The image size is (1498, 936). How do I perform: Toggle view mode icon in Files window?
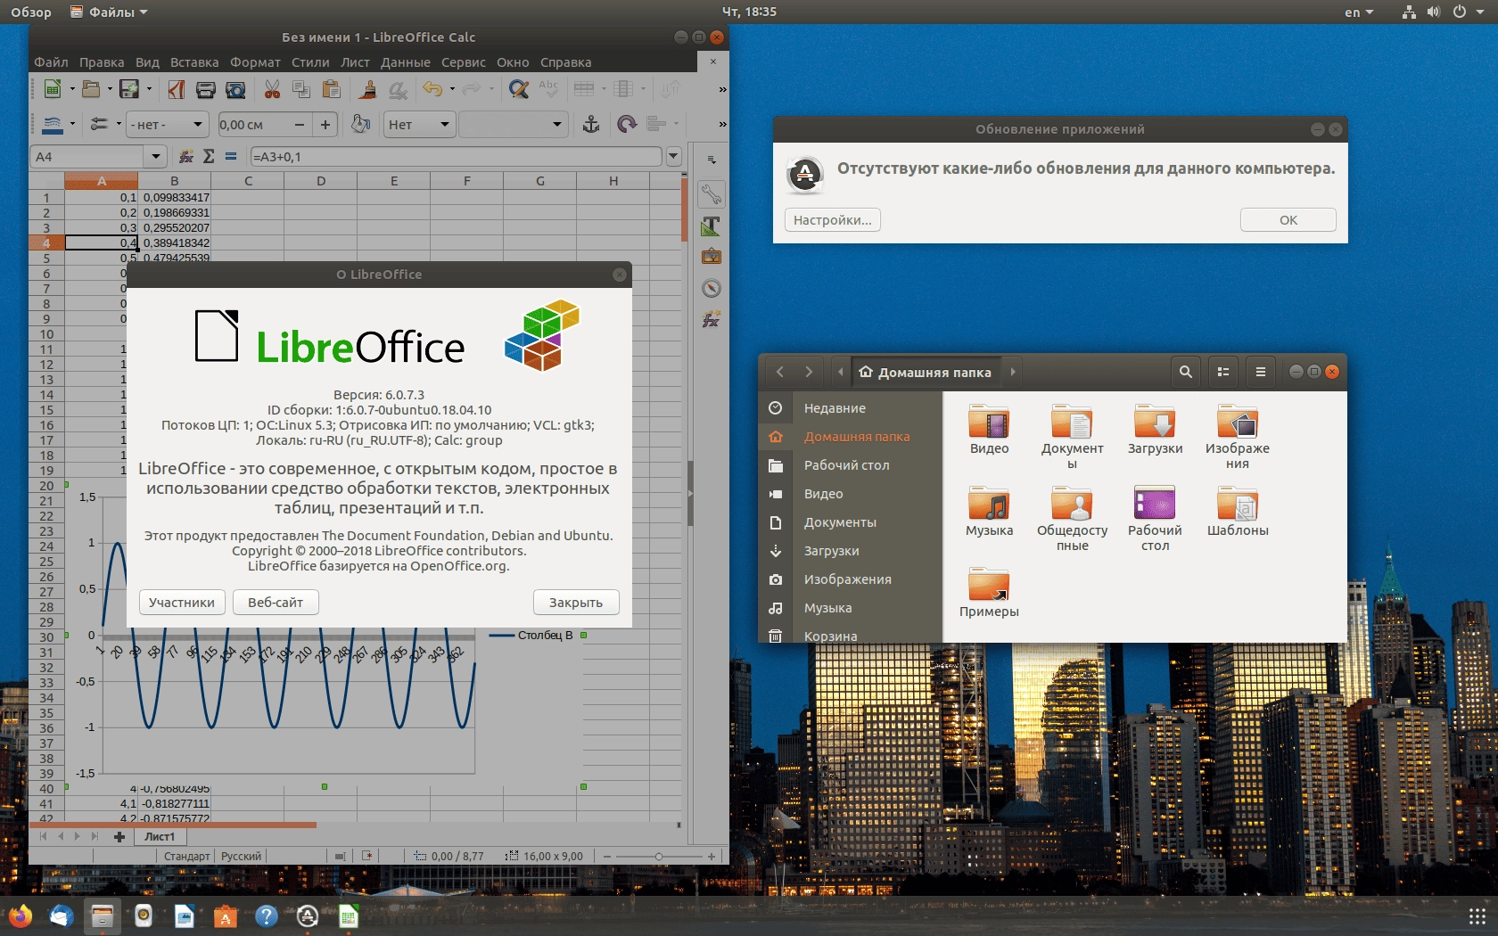click(1223, 372)
